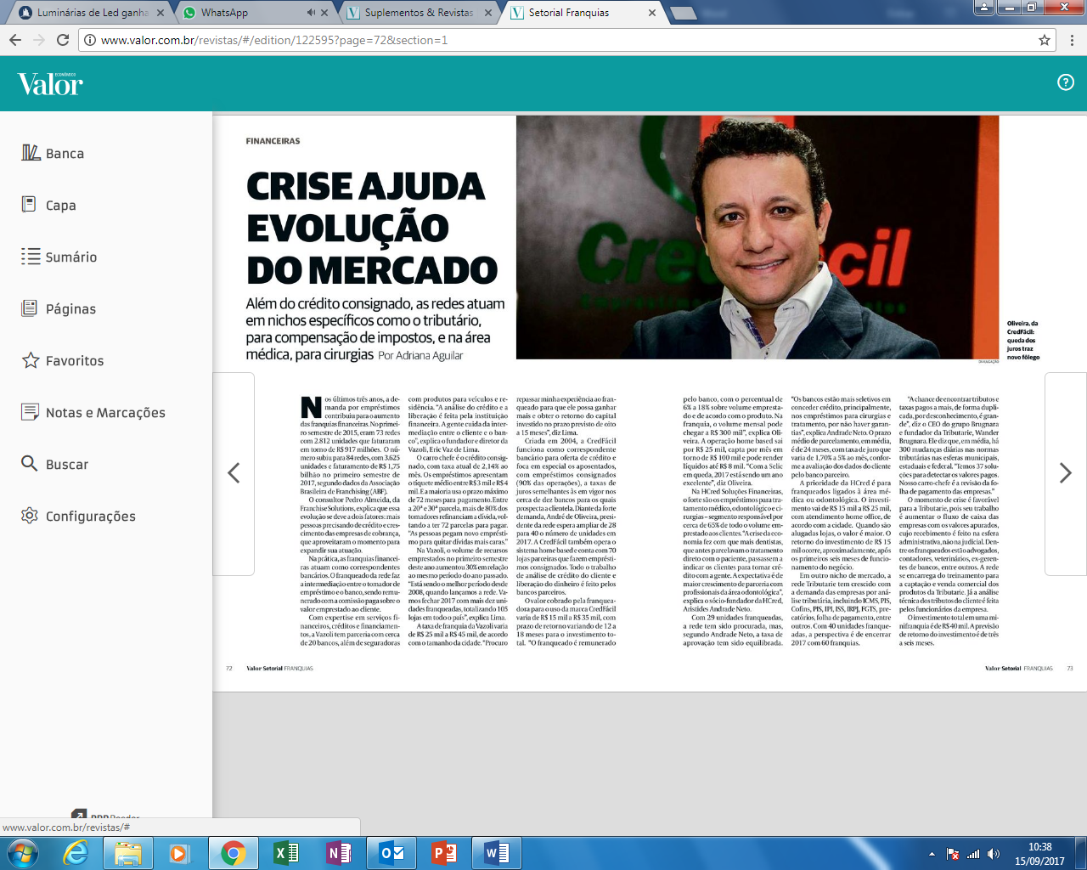This screenshot has width=1087, height=870.
Task: Click the headline Crise Ajuda Evolução
Action: (372, 228)
